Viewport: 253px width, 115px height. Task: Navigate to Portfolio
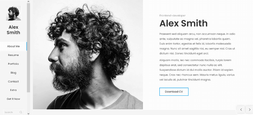pos(13,64)
